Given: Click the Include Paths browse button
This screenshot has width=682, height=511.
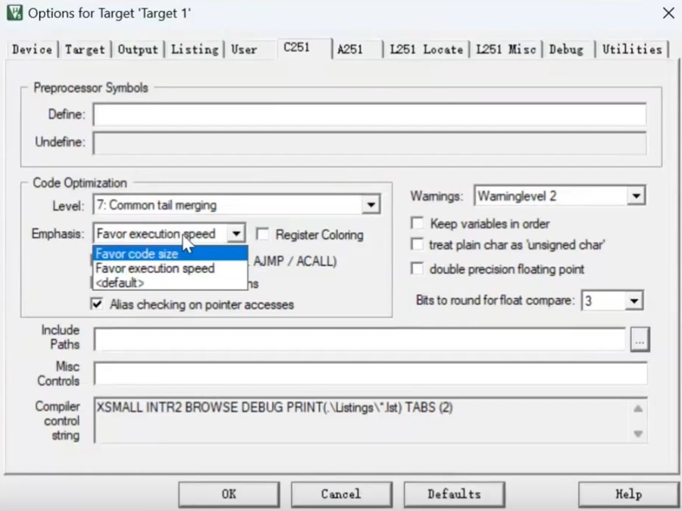Looking at the screenshot, I should coord(640,341).
